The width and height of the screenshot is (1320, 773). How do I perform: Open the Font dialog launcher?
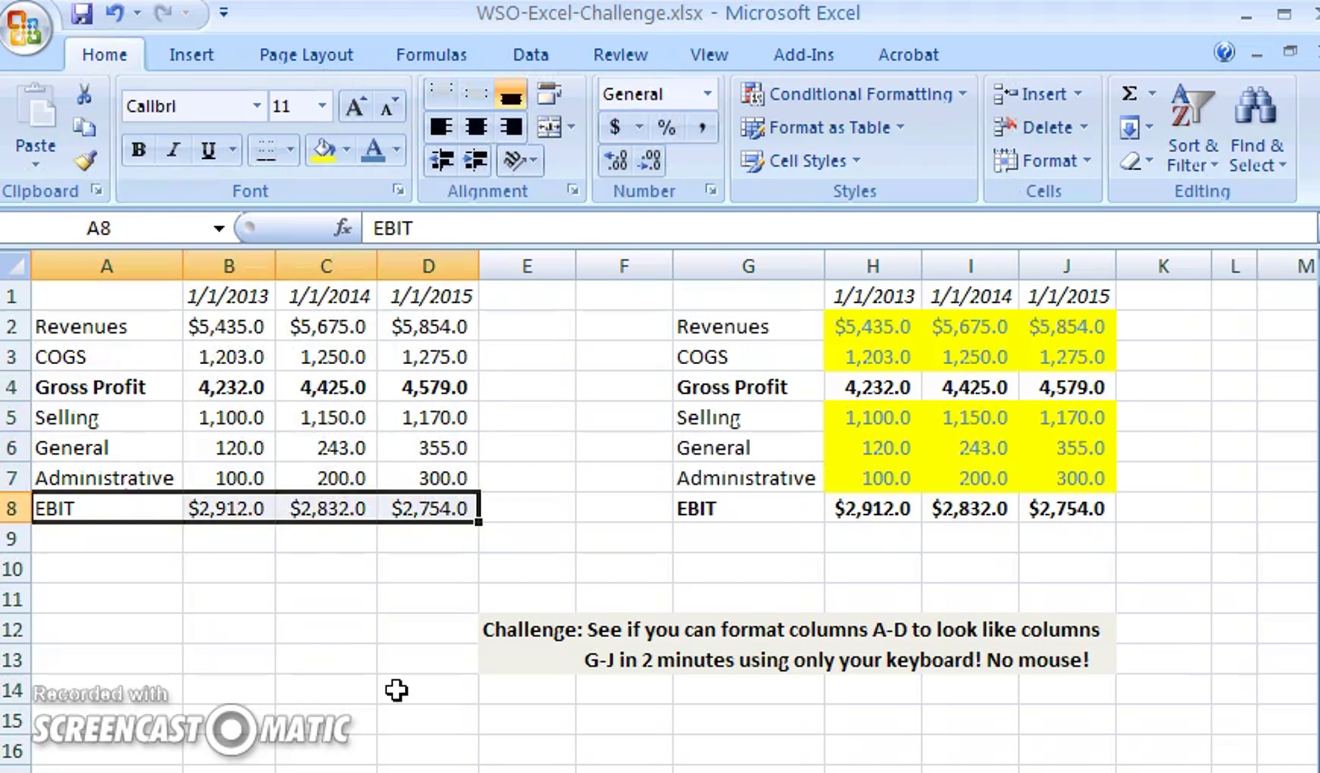[398, 190]
